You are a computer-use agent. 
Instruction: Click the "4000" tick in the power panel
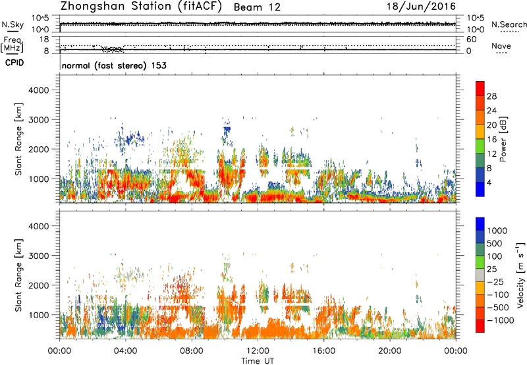(x=38, y=90)
